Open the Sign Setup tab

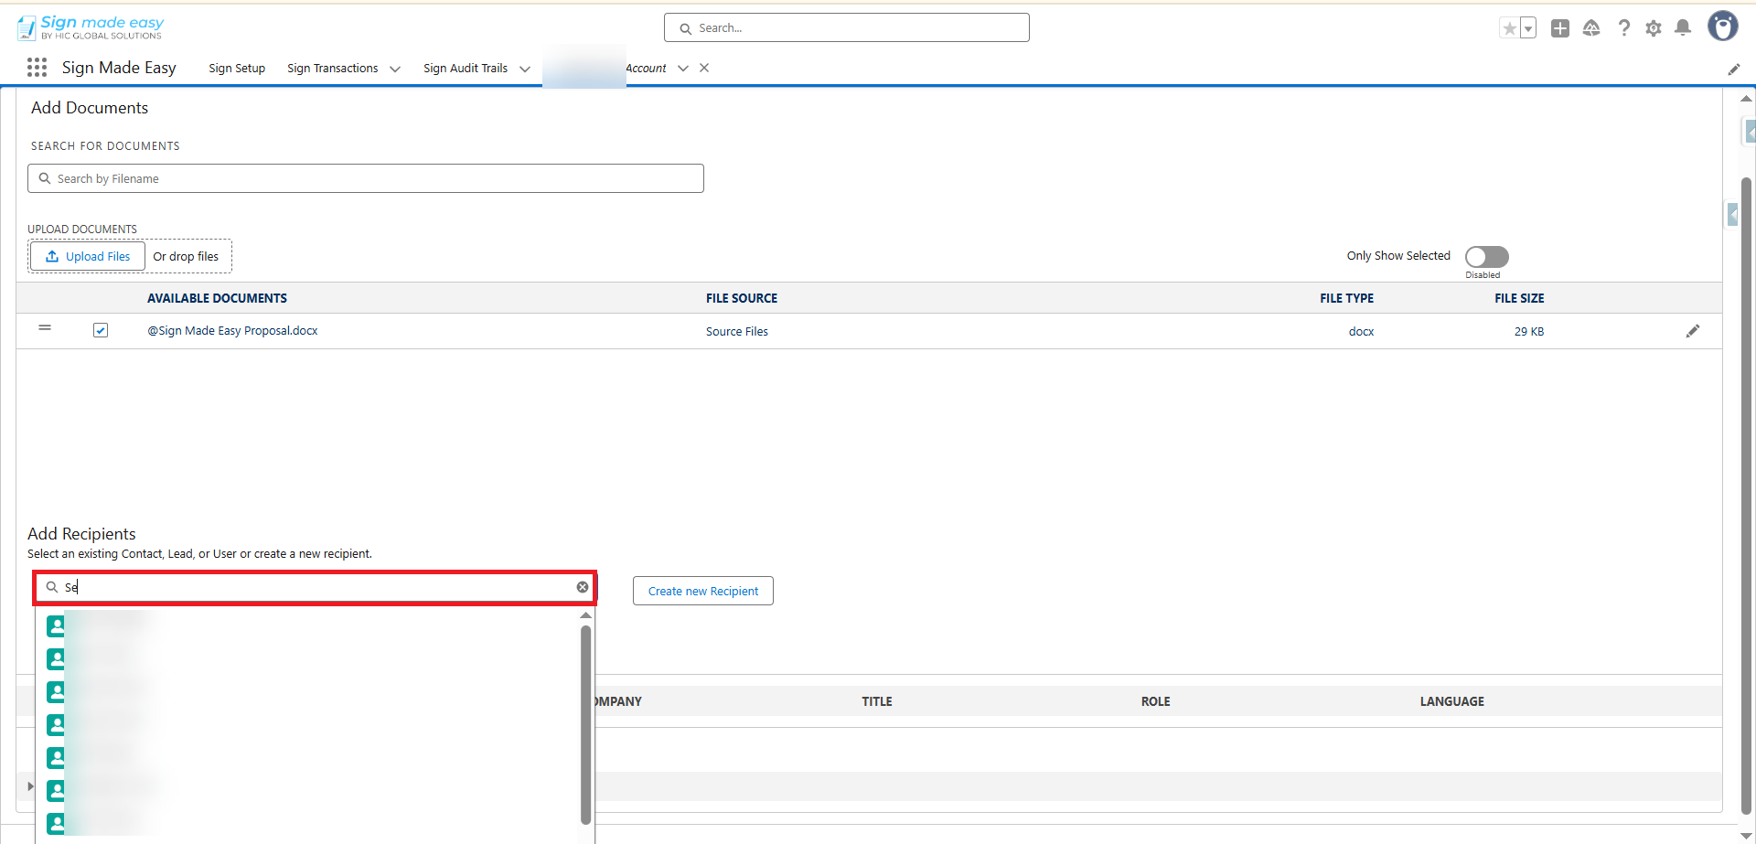tap(237, 69)
